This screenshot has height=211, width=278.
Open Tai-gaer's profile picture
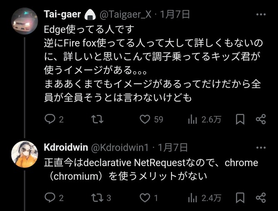[25, 21]
